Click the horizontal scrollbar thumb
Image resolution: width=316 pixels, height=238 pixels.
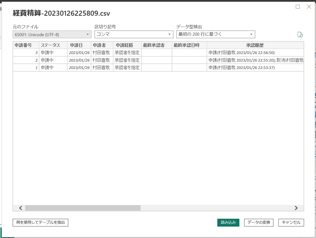83,208
